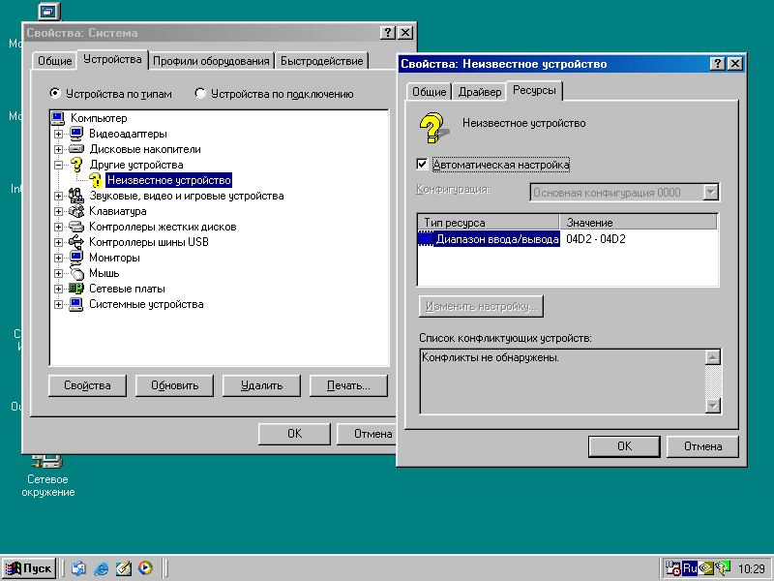Click Системные устройства category icon
The height and width of the screenshot is (581, 774).
76,304
